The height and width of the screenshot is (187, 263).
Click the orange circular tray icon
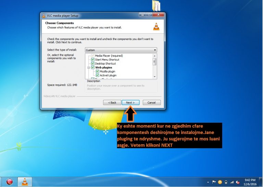(x=220, y=182)
